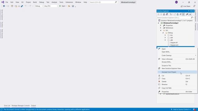Click the Redo toolbar icon

(x=30, y=6)
